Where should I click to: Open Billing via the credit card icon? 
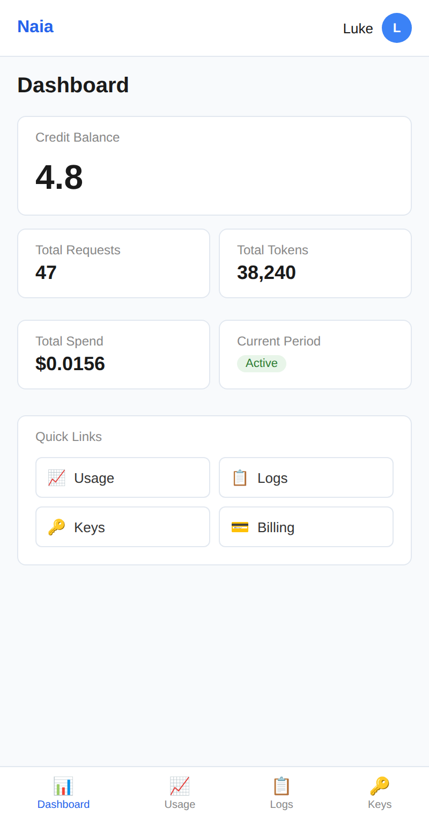(x=240, y=526)
